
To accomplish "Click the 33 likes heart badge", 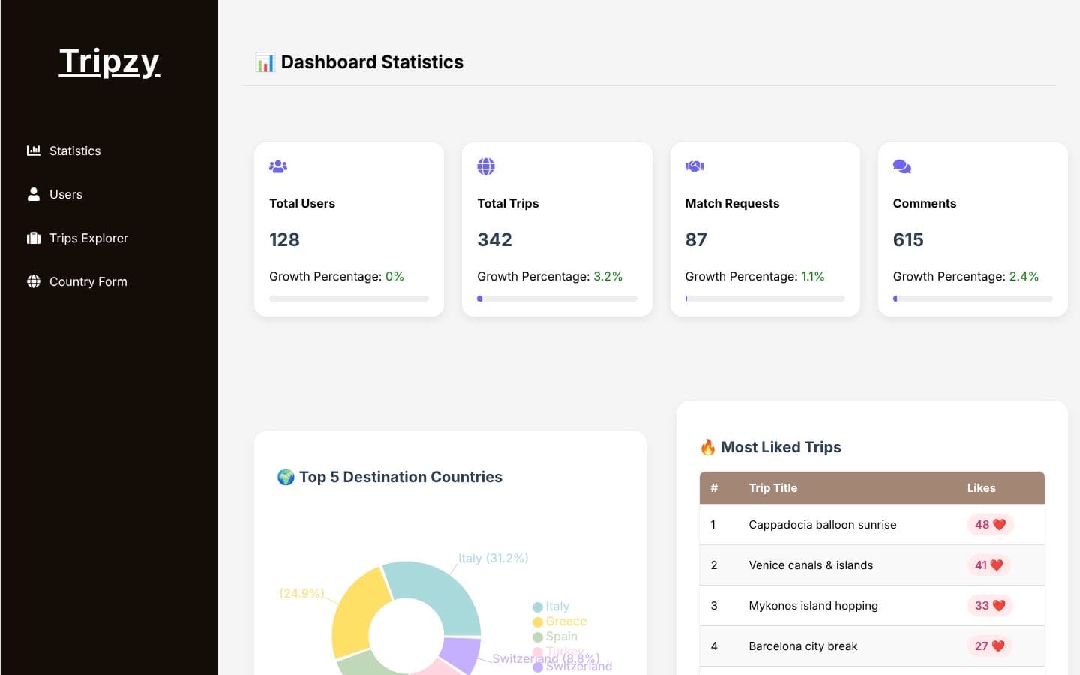I will (990, 606).
